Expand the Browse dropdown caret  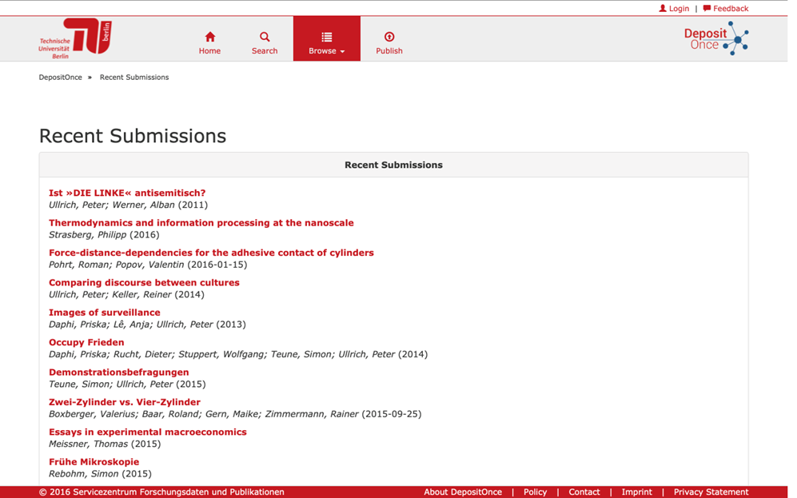click(x=343, y=51)
